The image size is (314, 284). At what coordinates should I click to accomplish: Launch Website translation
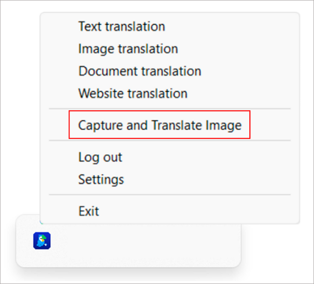(x=133, y=93)
